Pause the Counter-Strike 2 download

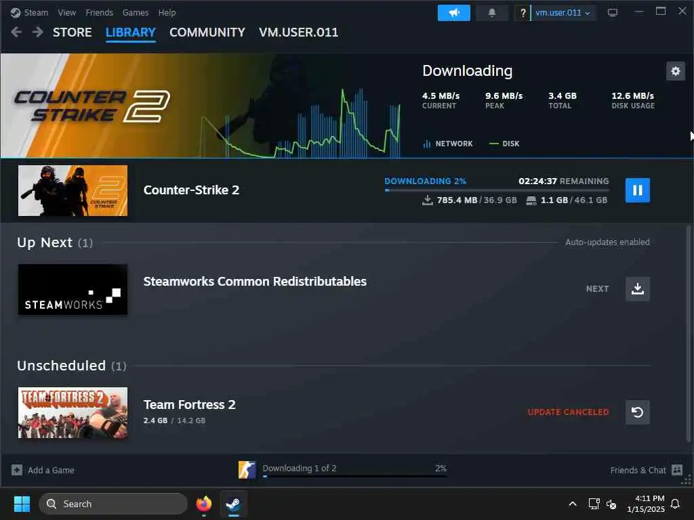tap(637, 190)
